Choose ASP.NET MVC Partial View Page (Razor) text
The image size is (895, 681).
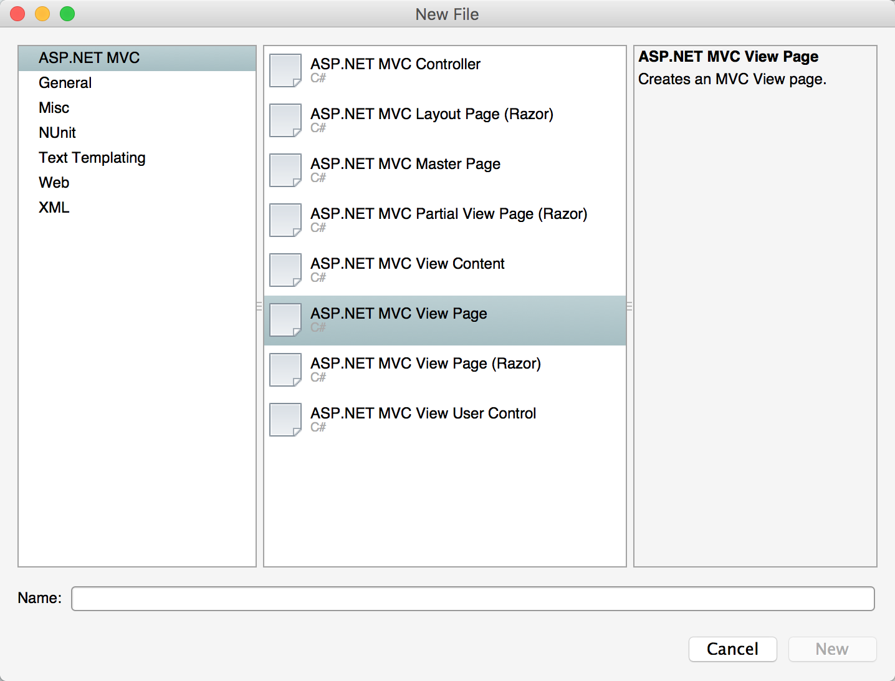(449, 214)
